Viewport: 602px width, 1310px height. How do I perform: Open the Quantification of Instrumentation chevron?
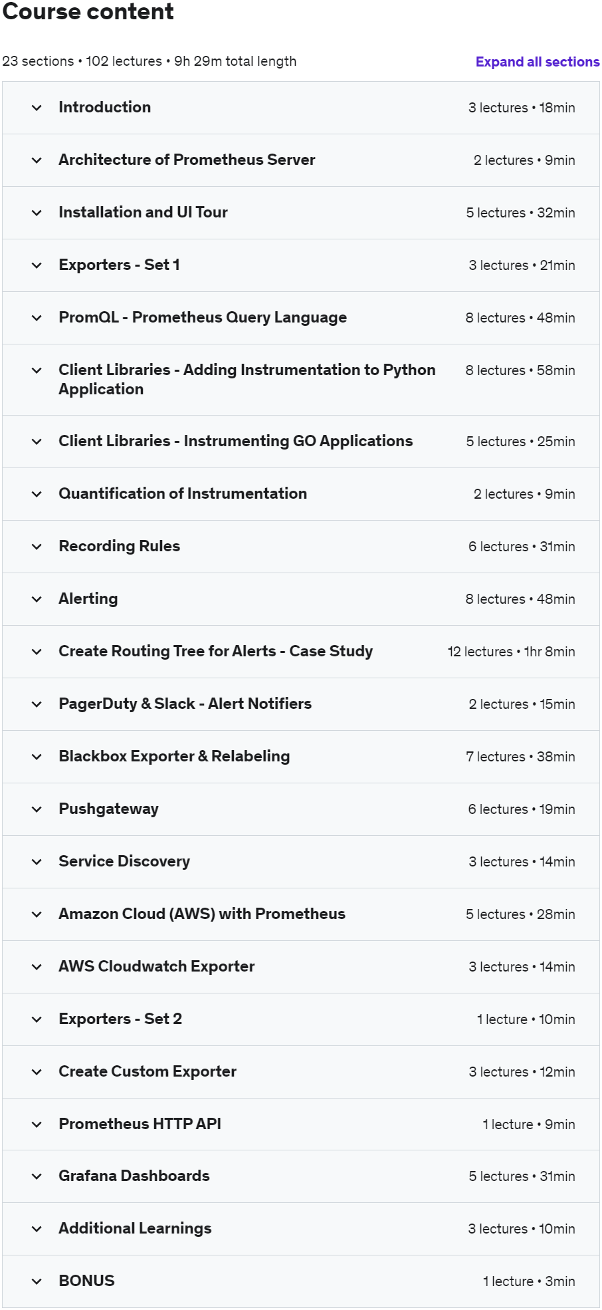(37, 494)
